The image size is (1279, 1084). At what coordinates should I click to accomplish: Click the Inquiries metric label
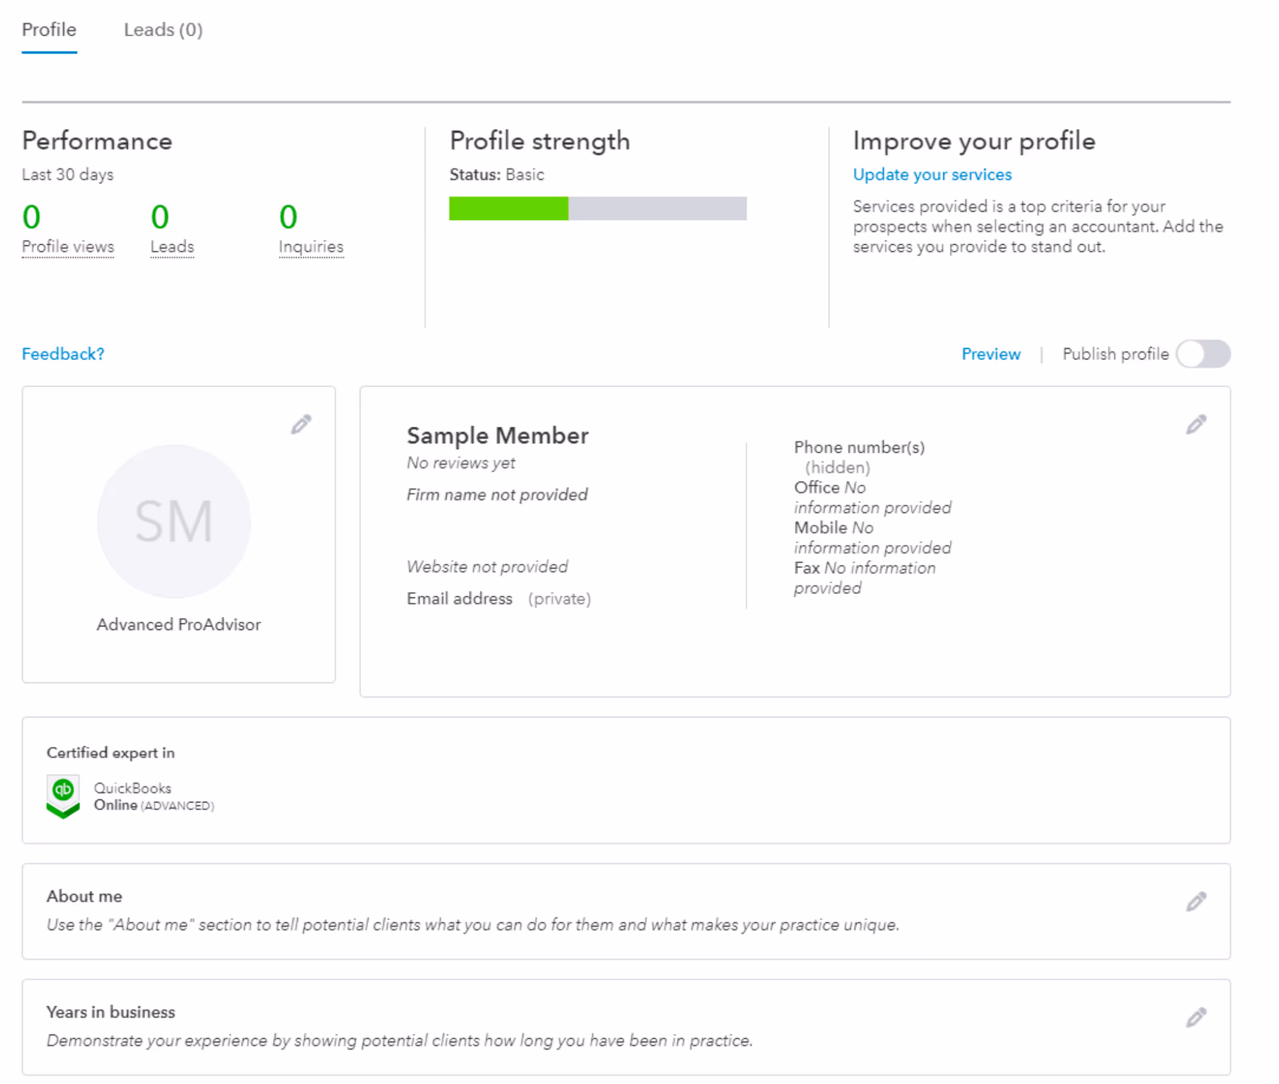tap(312, 247)
